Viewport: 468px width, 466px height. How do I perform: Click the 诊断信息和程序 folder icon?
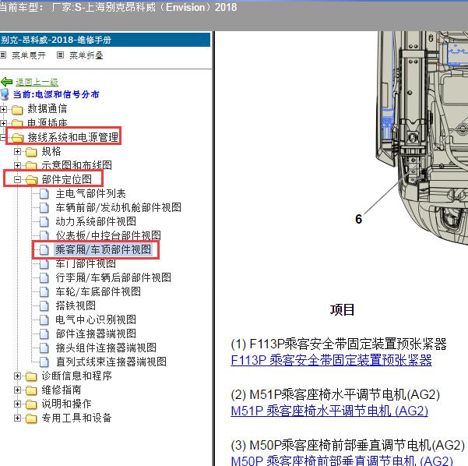31,376
